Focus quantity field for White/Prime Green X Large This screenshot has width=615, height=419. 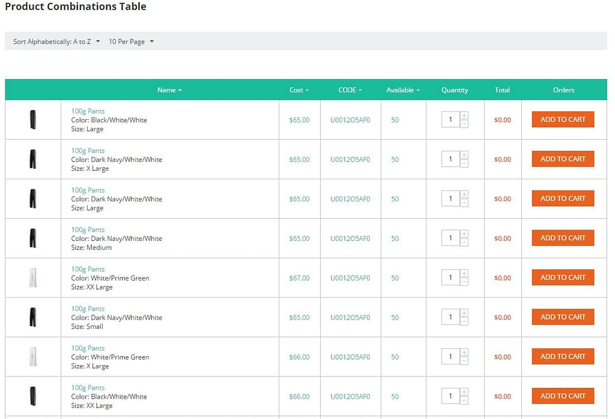coord(450,357)
